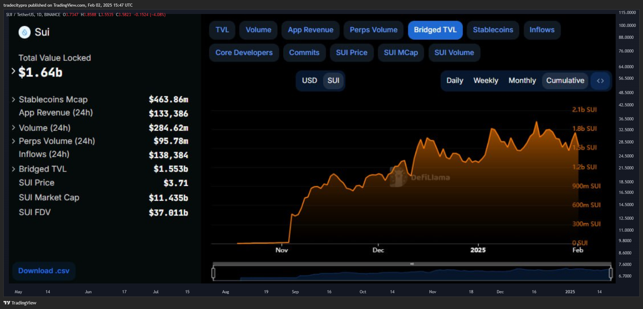Screen dimensions: 643x309
Task: Switch currency denomination to USD
Action: point(309,80)
